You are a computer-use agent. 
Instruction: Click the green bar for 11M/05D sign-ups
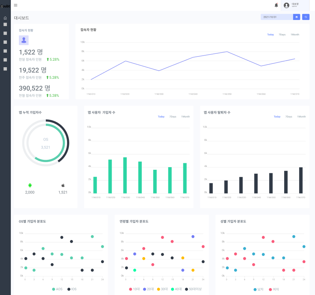[x=155, y=182]
